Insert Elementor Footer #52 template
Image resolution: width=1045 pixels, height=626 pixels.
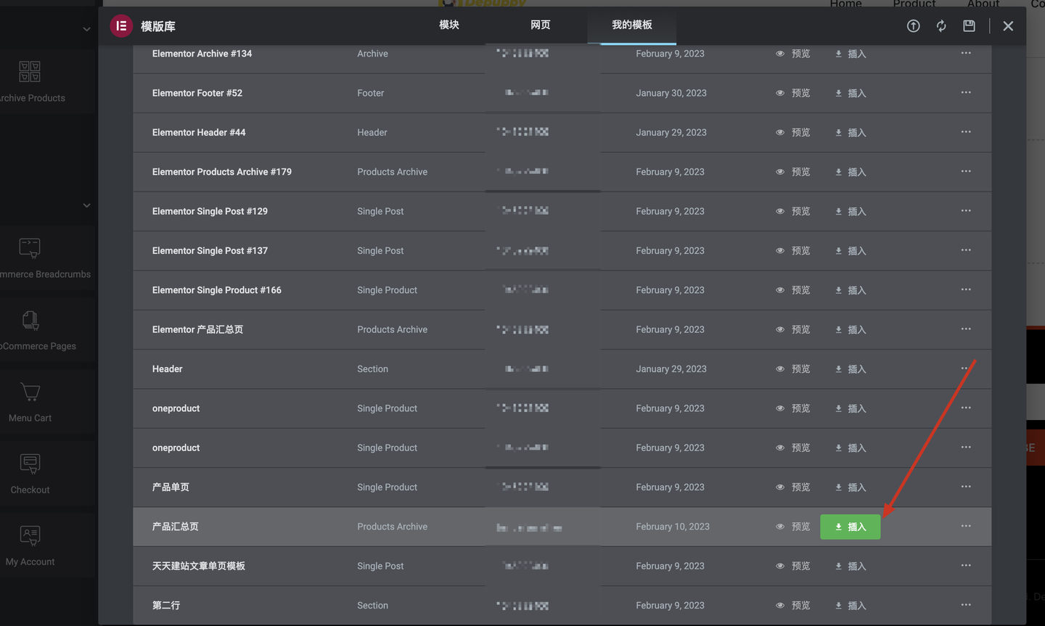point(851,93)
